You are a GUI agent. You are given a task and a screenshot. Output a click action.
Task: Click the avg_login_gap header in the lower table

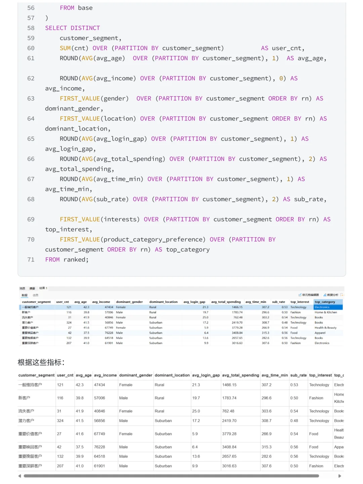(206, 375)
